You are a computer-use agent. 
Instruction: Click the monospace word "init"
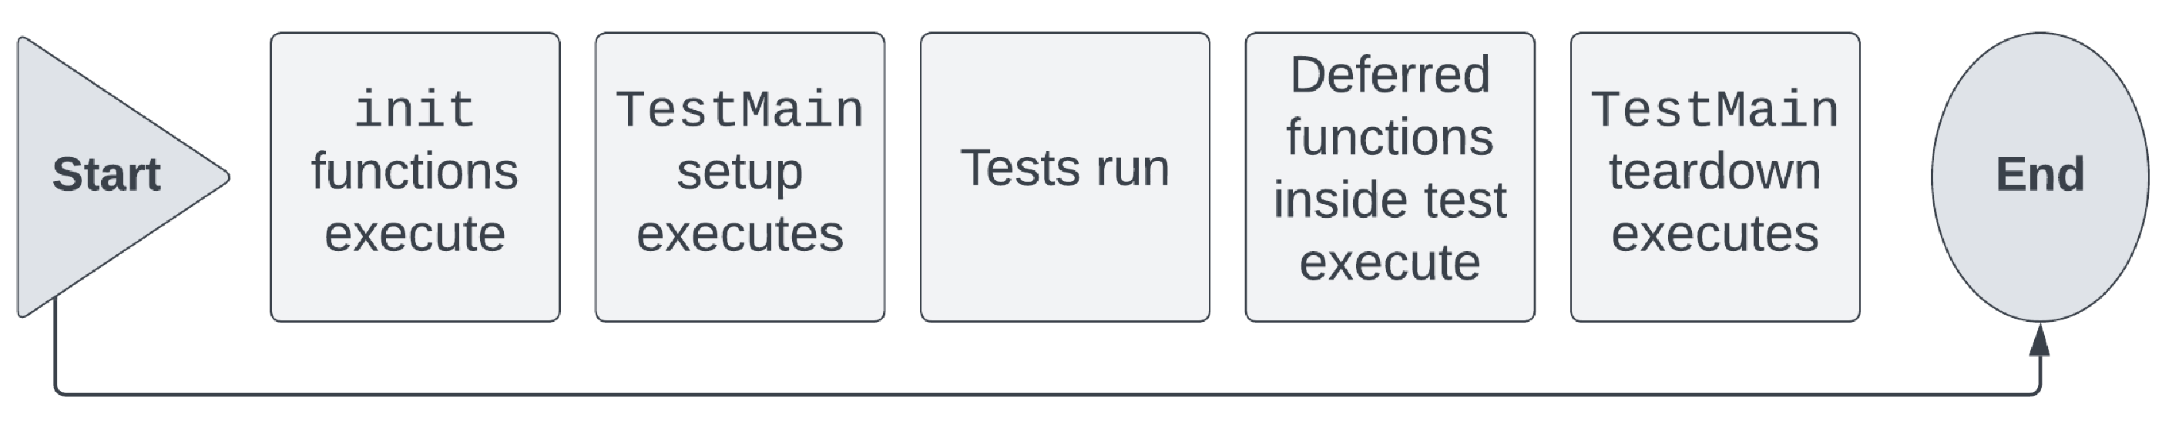click(x=415, y=110)
